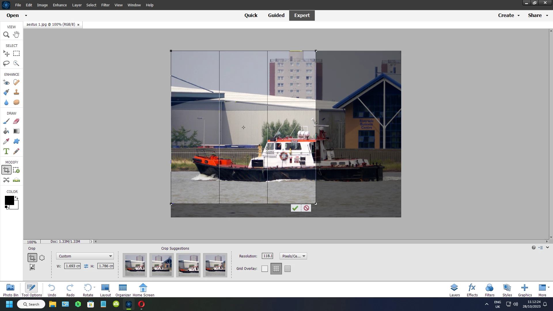Open the Custom crop ratio dropdown

point(85,256)
